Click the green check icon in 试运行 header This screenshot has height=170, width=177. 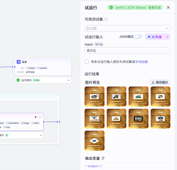tap(111, 7)
